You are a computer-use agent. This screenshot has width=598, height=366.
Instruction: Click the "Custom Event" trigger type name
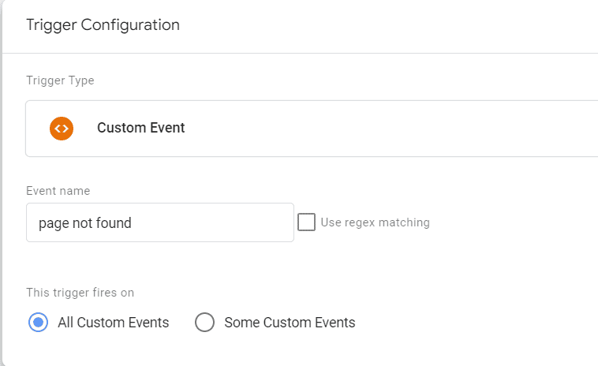pos(140,128)
